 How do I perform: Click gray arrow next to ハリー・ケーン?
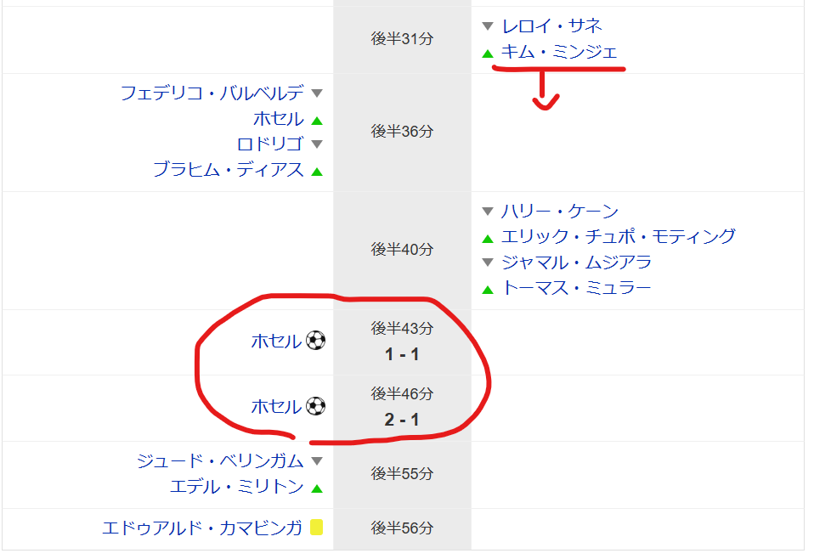pyautogui.click(x=487, y=212)
